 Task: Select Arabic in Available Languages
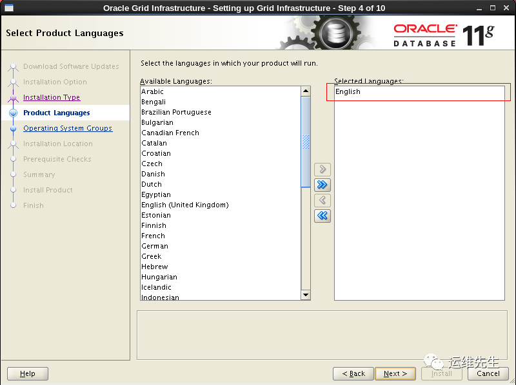point(220,91)
